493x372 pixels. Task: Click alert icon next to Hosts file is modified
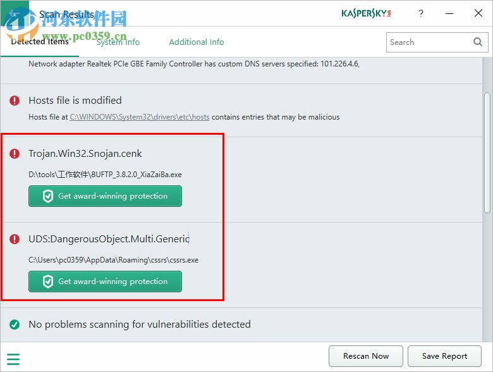15,101
